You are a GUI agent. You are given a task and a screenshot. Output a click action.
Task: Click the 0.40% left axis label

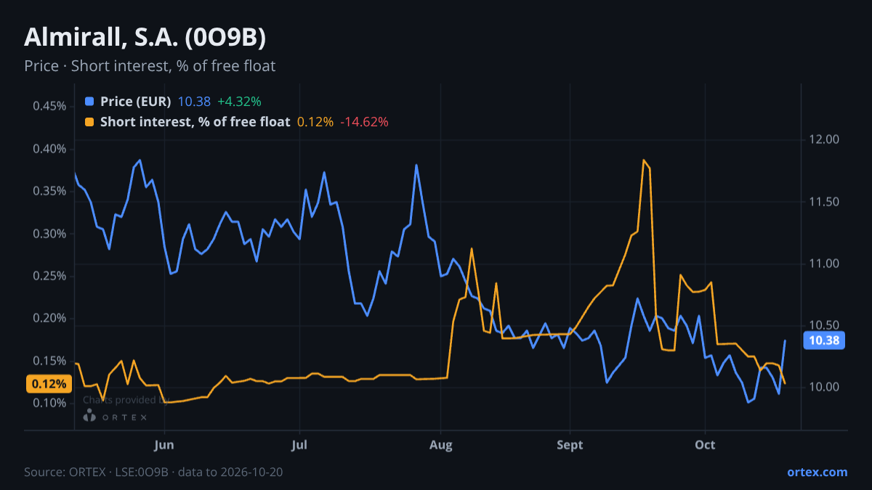point(49,149)
